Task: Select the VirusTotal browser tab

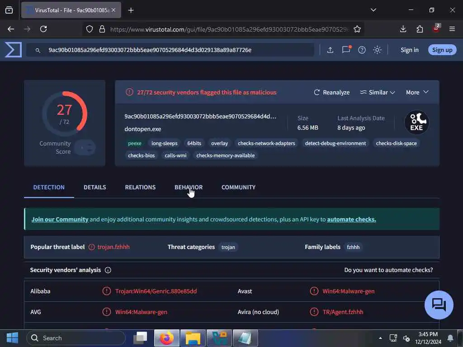Action: (x=71, y=10)
